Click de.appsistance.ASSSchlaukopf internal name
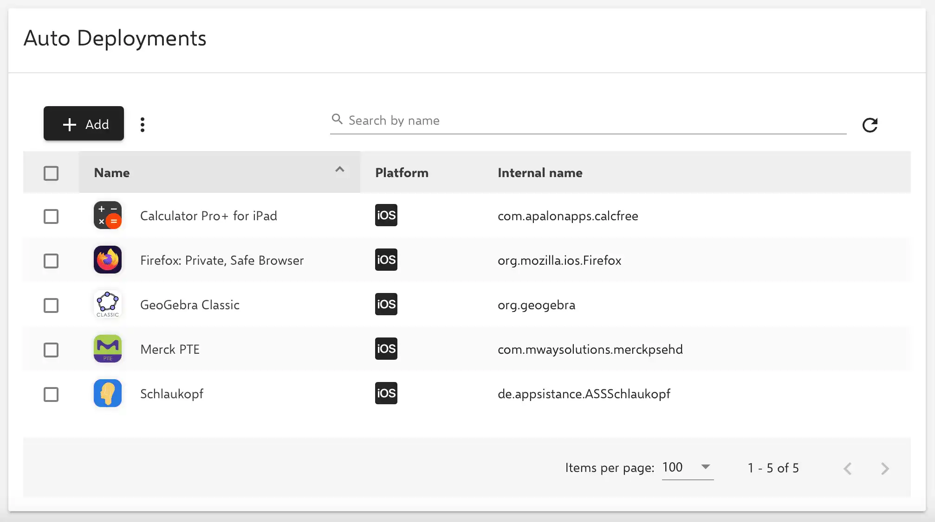935x522 pixels. [584, 394]
